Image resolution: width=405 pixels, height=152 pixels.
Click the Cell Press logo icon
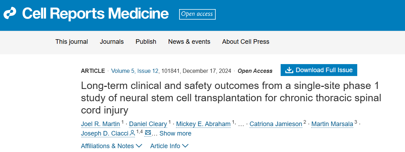coord(10,13)
